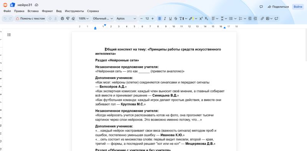Viewport: 307px width, 151px height.
Task: Toggle bold formatting off
Action: 160,18
